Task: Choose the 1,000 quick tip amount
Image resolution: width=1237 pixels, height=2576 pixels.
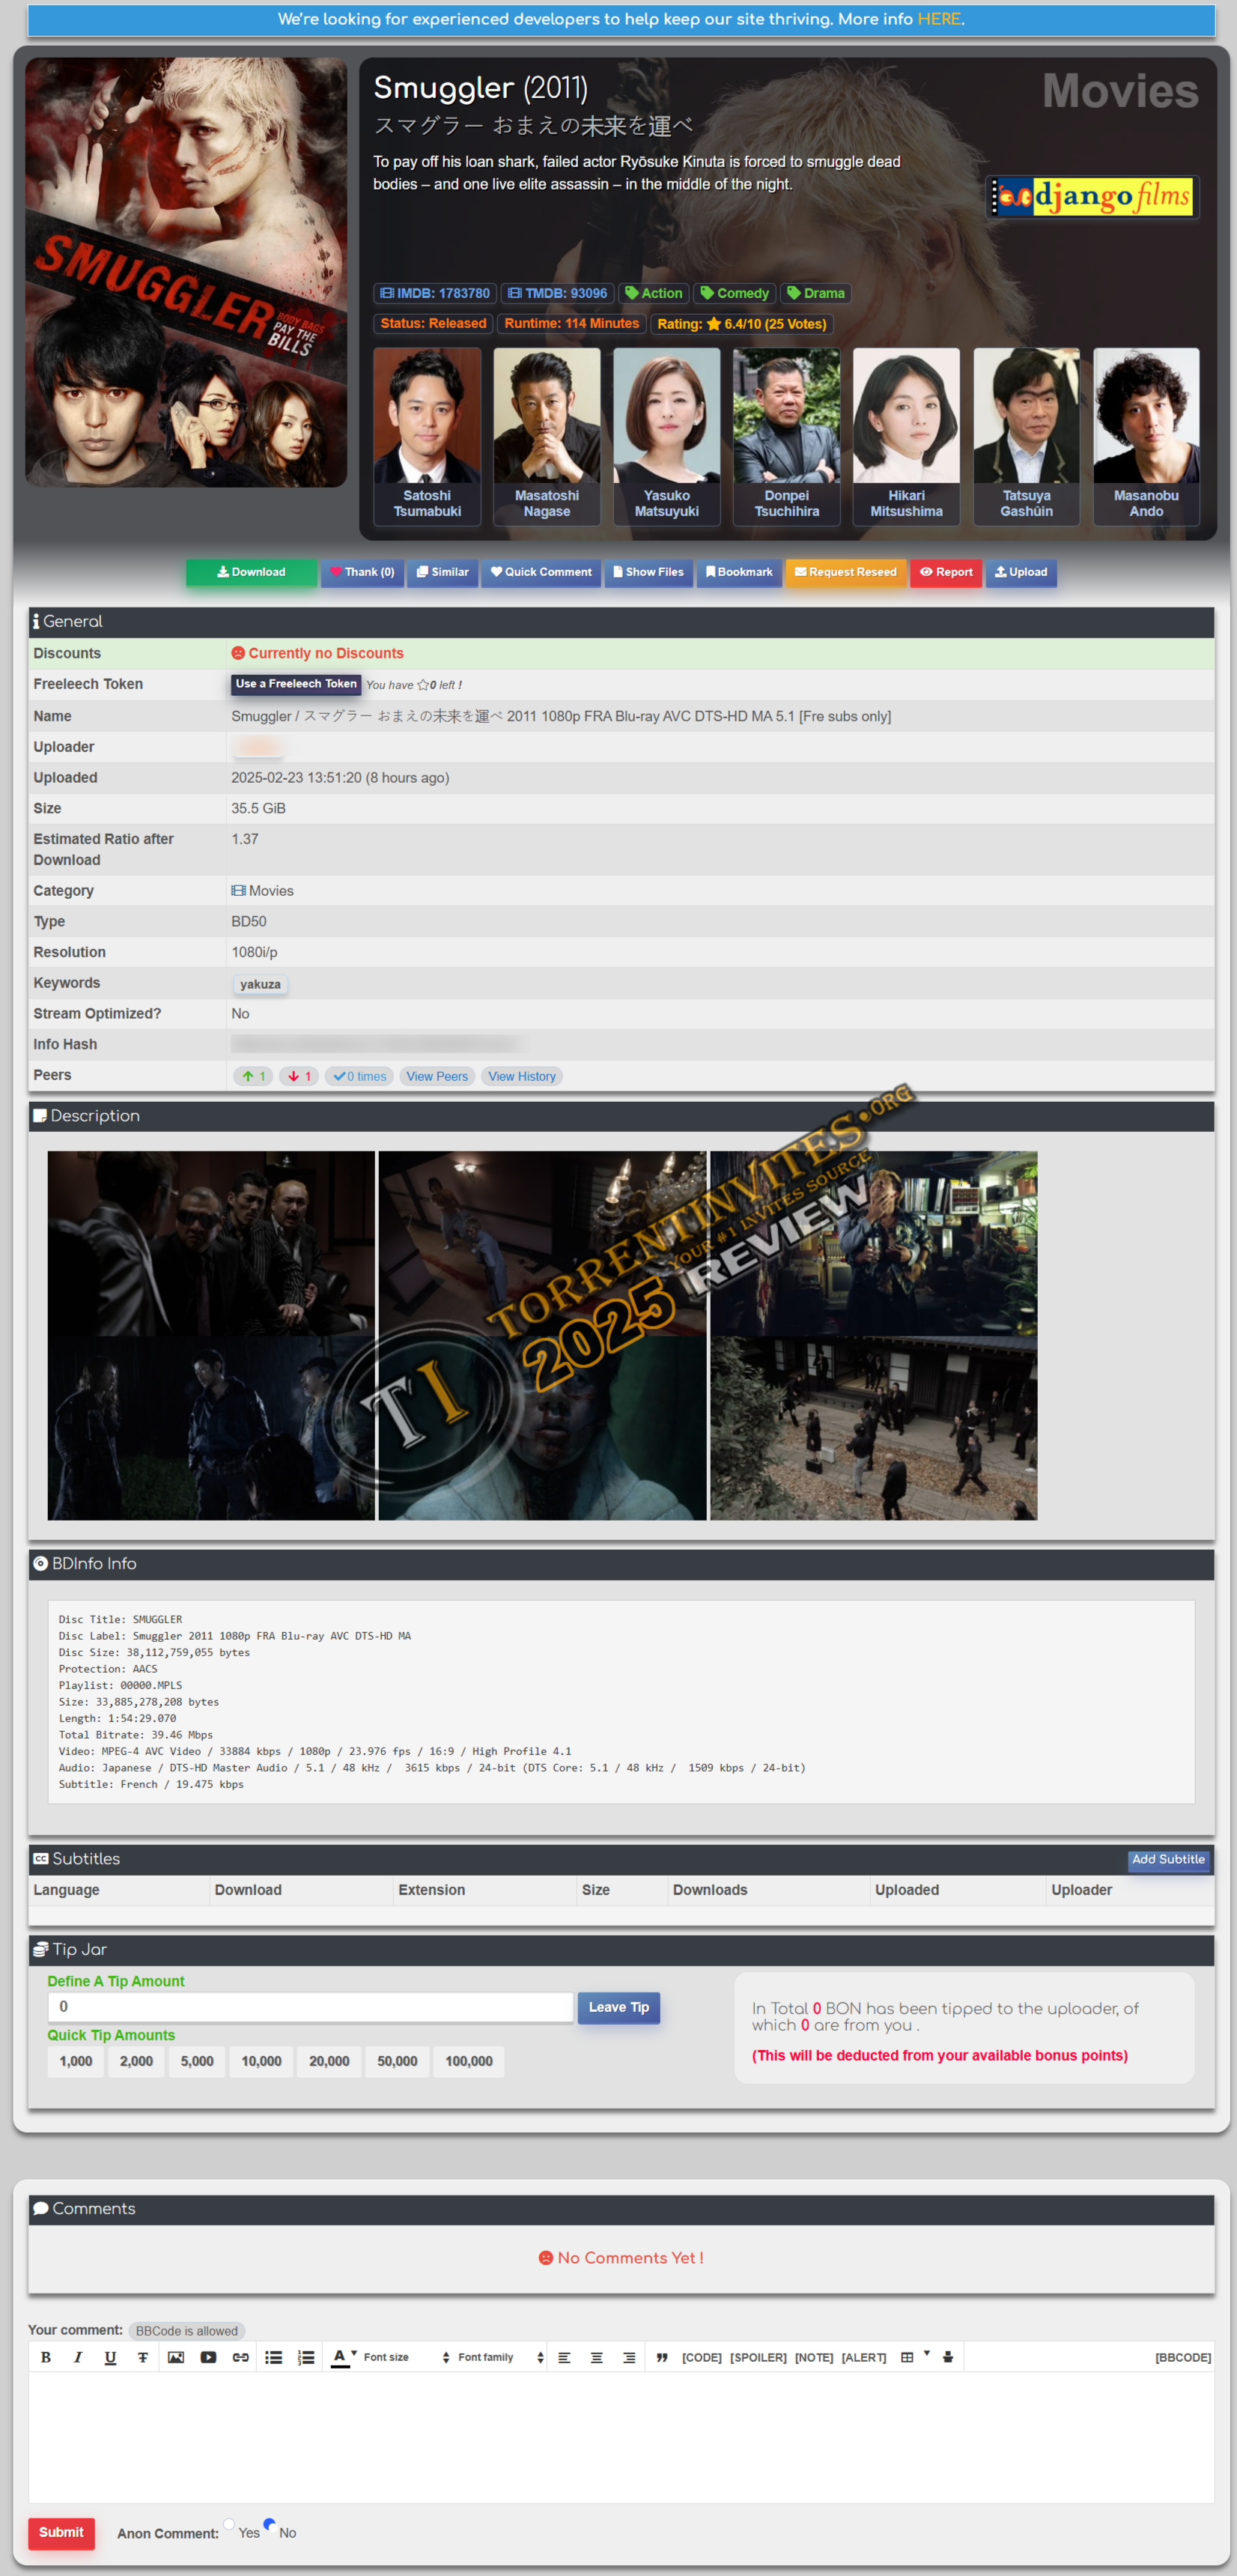Action: (76, 2061)
